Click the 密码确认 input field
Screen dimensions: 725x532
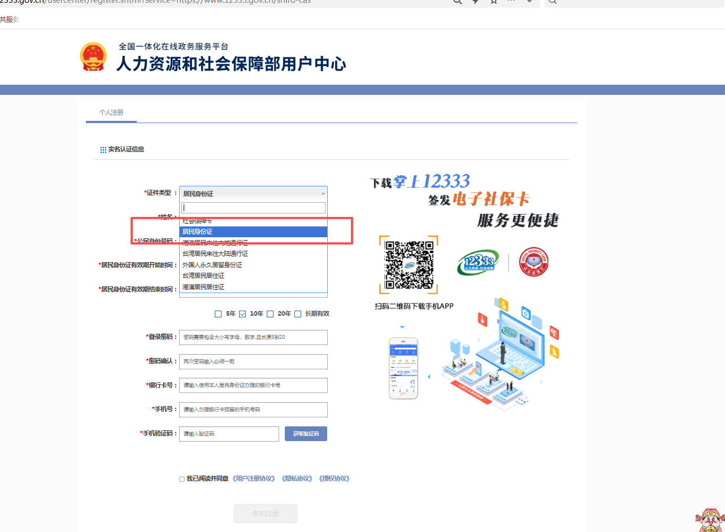click(x=253, y=361)
